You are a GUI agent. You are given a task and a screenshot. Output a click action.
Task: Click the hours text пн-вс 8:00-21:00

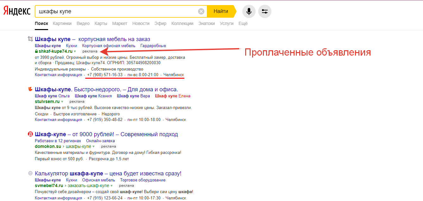(x=143, y=75)
